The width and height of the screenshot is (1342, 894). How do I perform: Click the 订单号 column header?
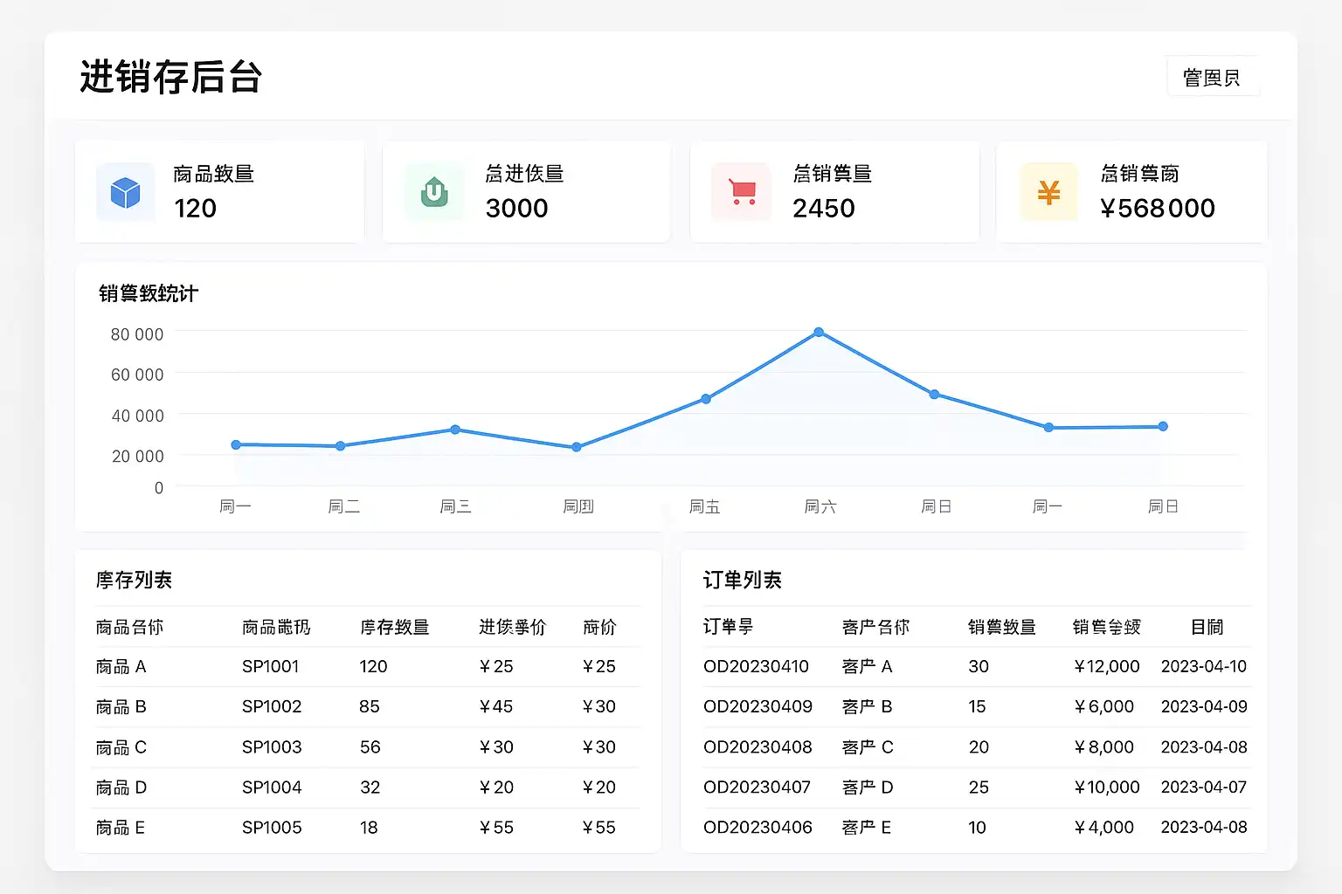coord(728,627)
